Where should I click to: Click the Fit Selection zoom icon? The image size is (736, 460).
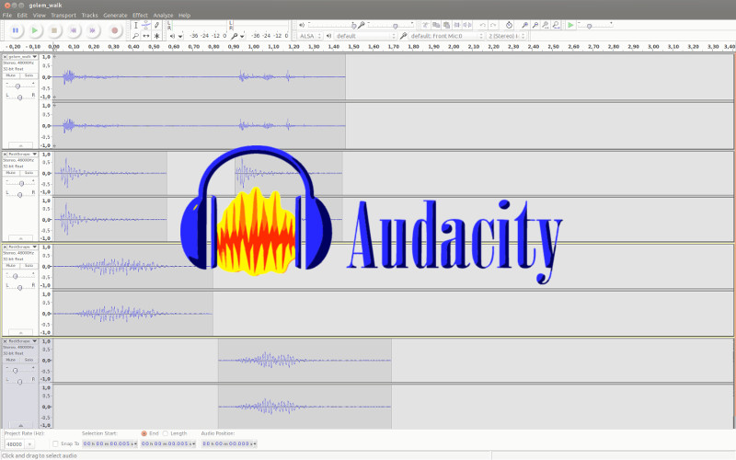546,25
